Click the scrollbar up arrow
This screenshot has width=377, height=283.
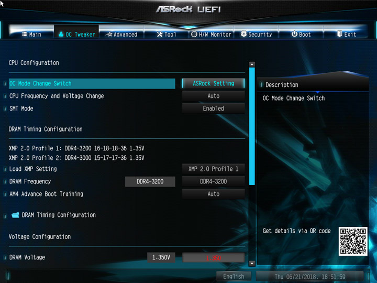coord(252,64)
